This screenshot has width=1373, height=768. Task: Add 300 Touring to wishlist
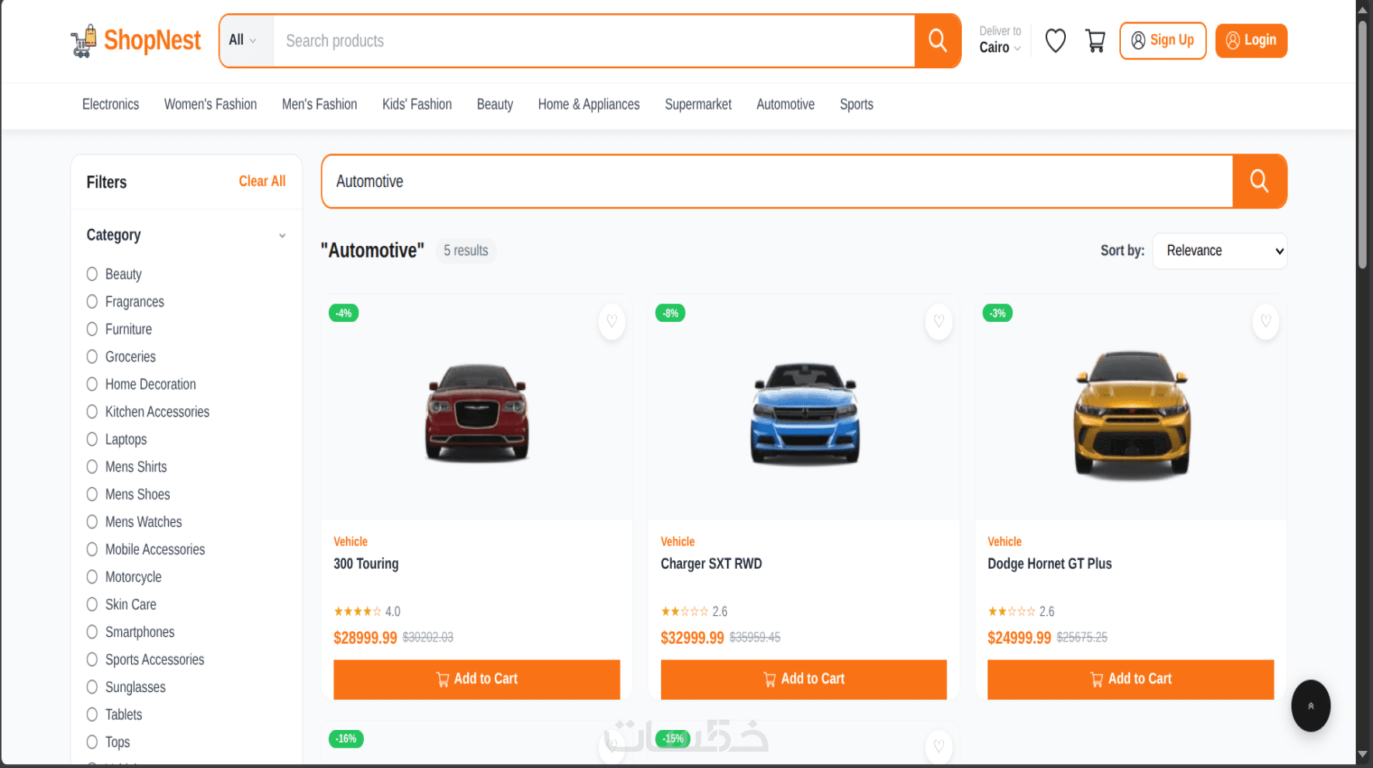(611, 321)
